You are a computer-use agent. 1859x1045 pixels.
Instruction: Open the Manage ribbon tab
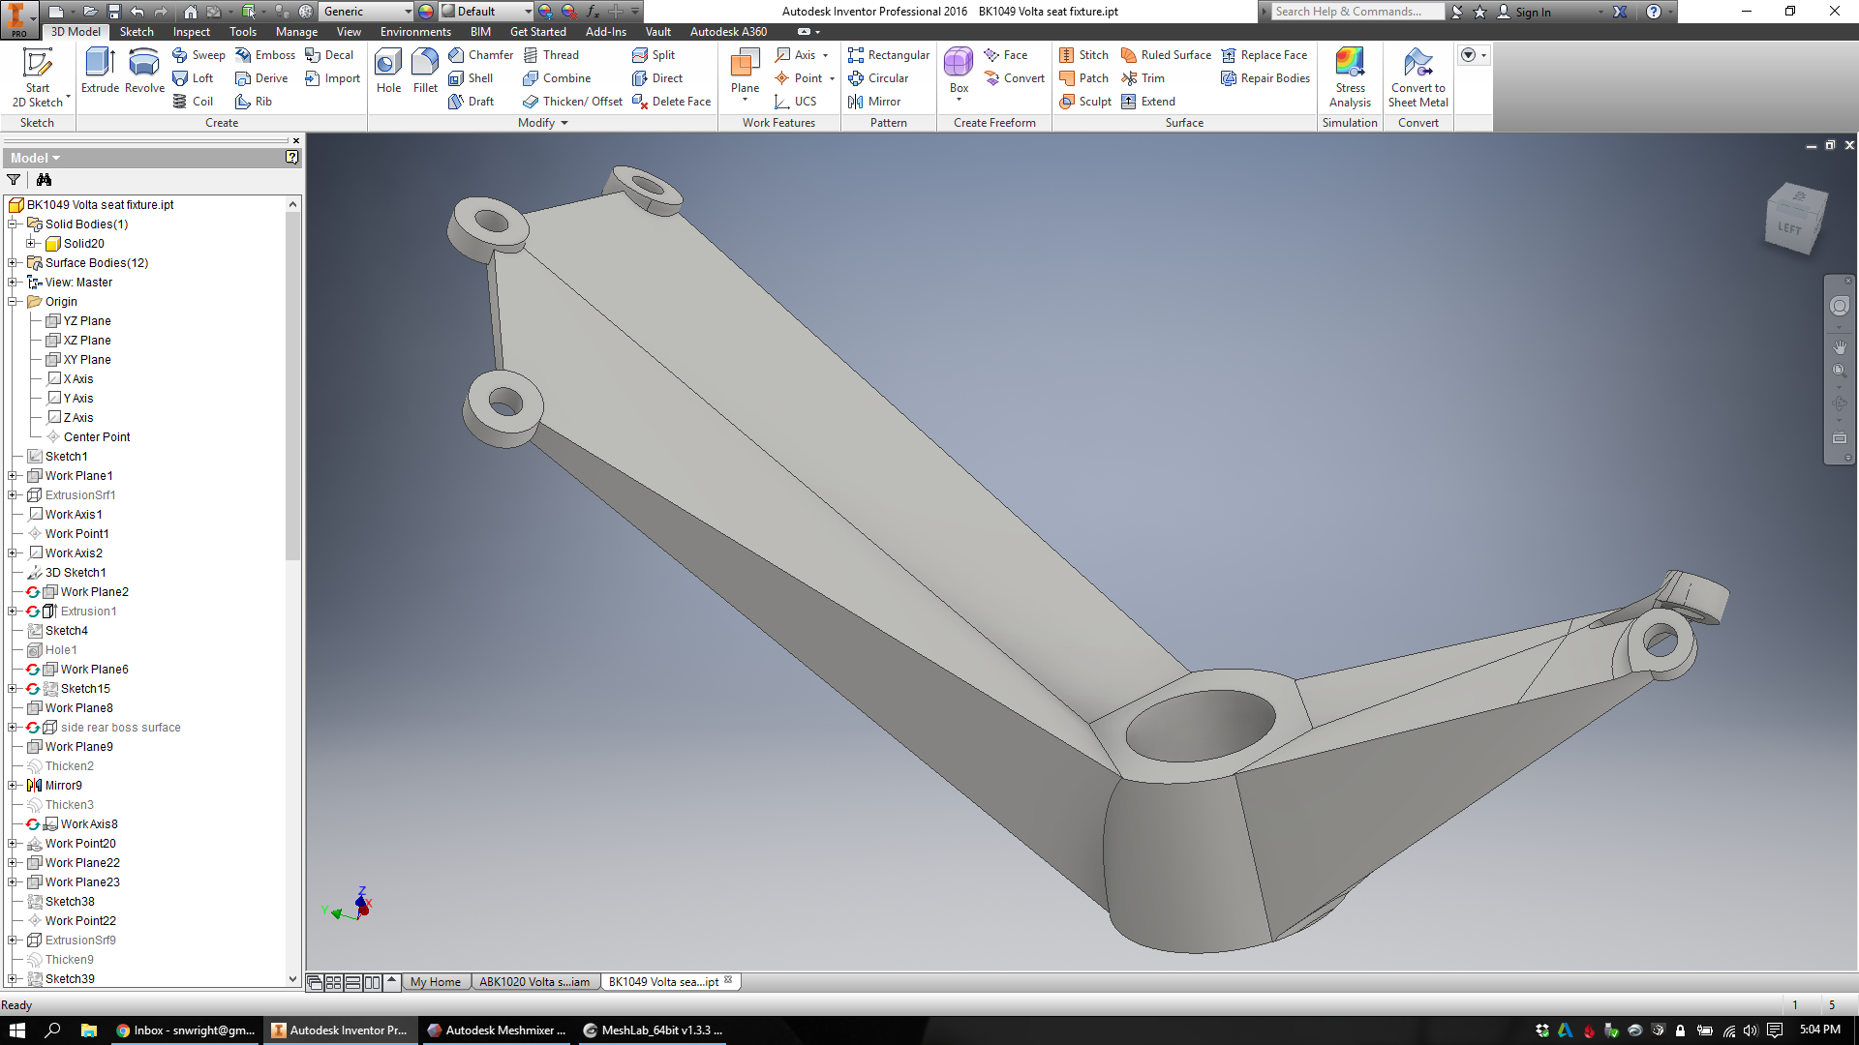point(296,32)
